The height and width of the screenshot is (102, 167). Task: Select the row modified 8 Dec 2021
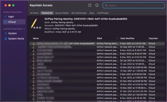tap(97, 57)
